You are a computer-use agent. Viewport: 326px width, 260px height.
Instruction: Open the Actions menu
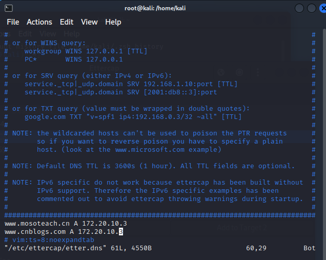click(39, 22)
